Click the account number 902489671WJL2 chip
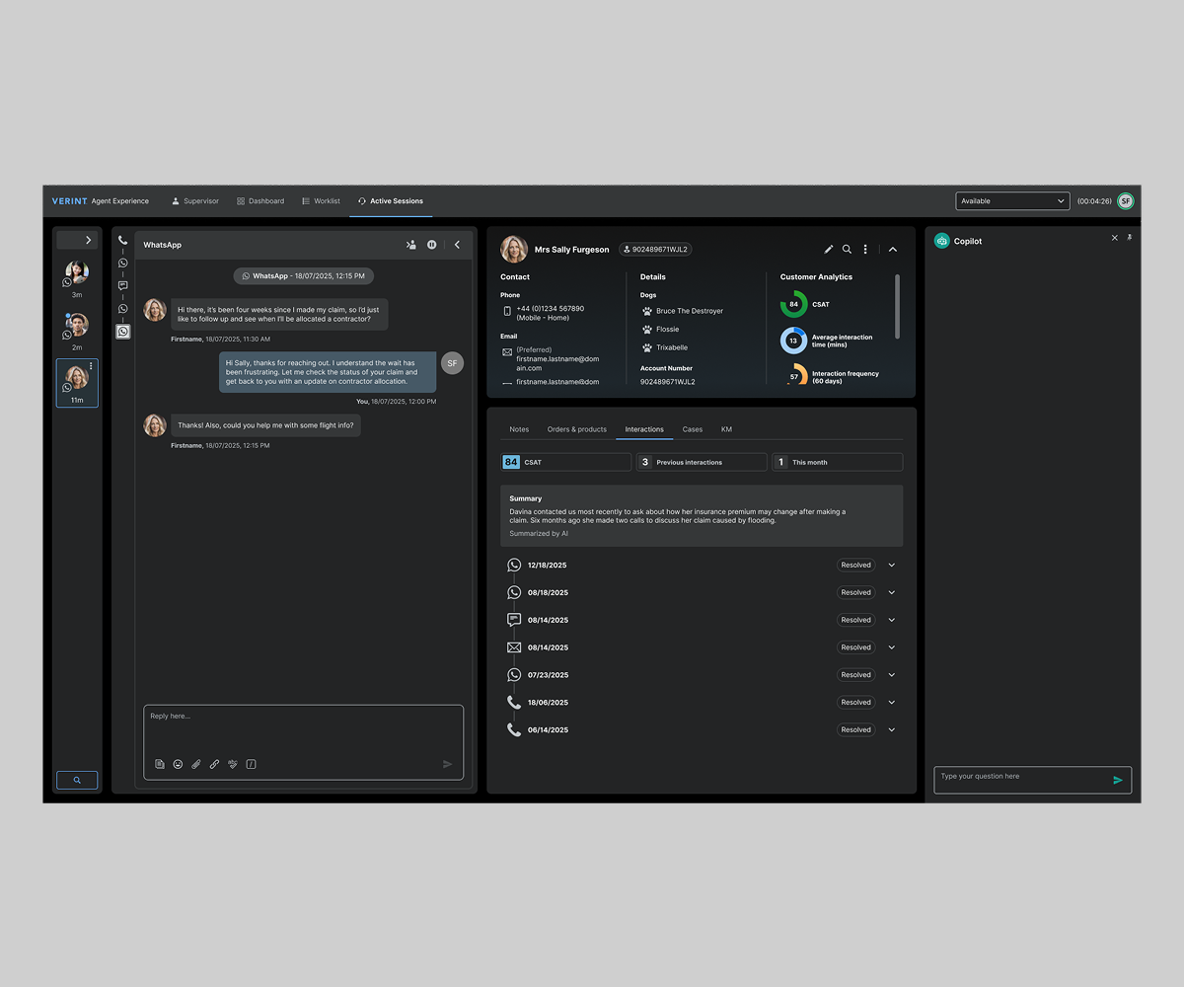This screenshot has width=1184, height=987. 655,250
